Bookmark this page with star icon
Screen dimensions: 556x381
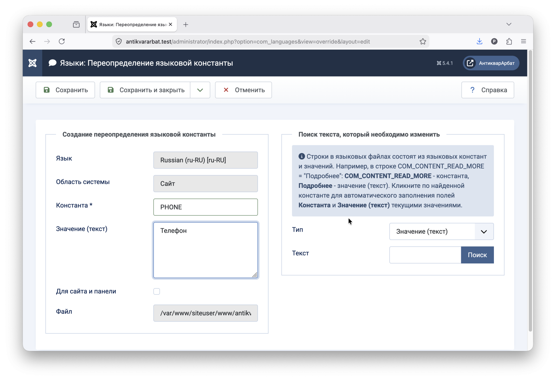point(423,41)
